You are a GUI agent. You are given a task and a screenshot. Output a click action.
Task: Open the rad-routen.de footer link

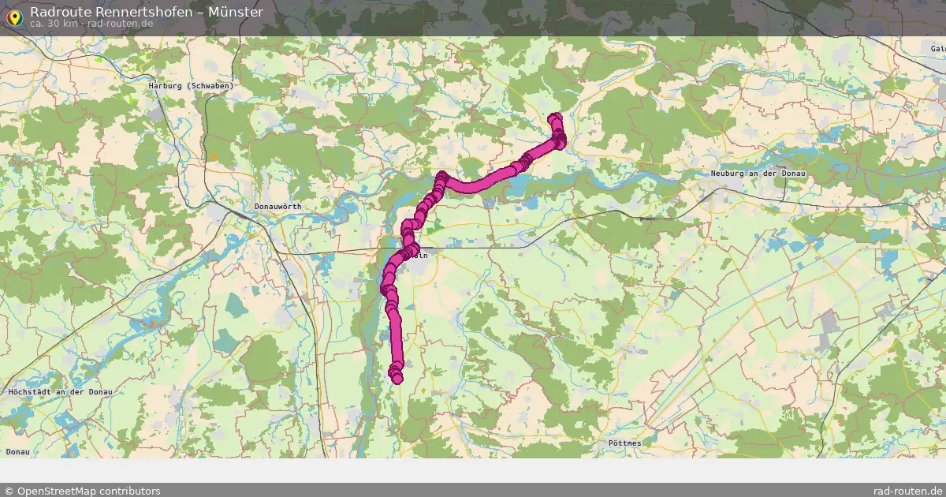coord(908,491)
